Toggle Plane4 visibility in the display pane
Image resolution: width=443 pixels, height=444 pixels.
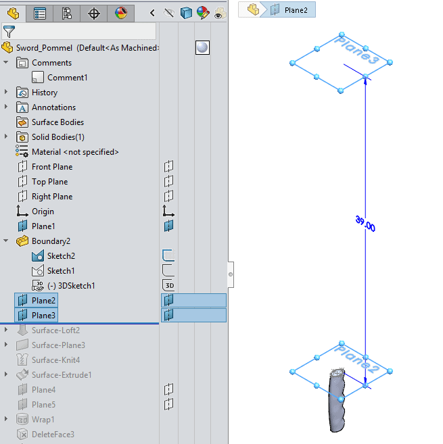[168, 389]
